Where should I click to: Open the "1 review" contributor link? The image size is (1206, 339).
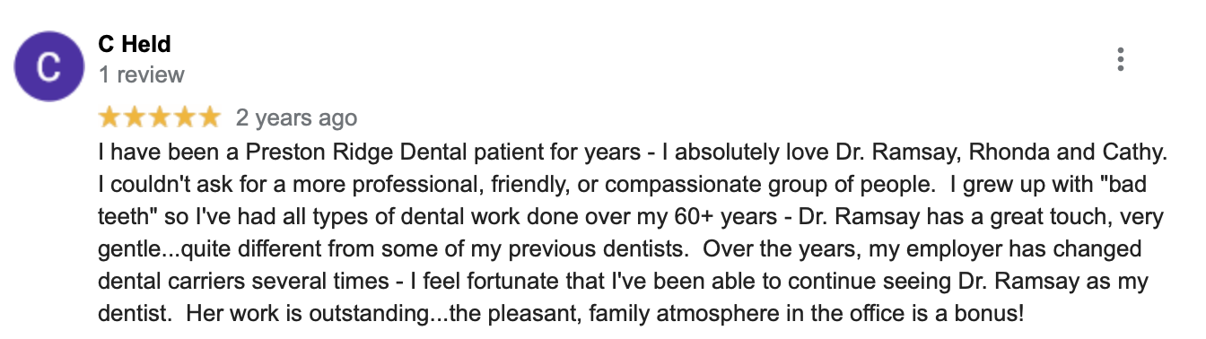pos(142,74)
